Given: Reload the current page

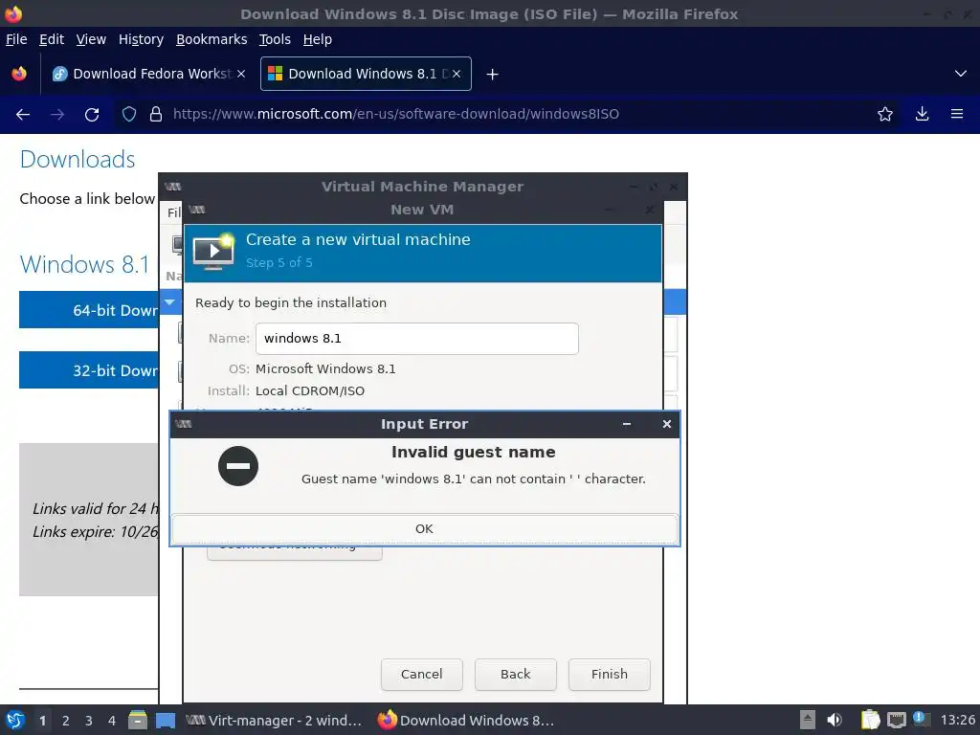Looking at the screenshot, I should coord(92,115).
